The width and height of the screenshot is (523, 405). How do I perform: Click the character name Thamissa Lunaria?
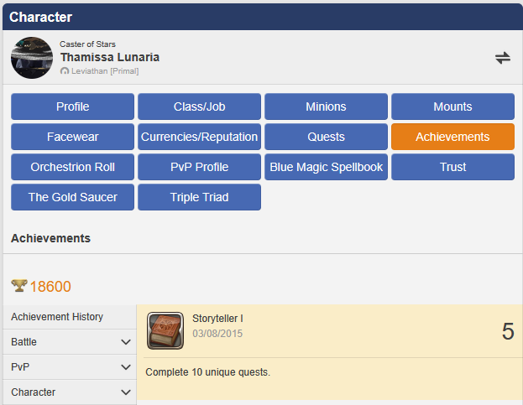tap(110, 57)
